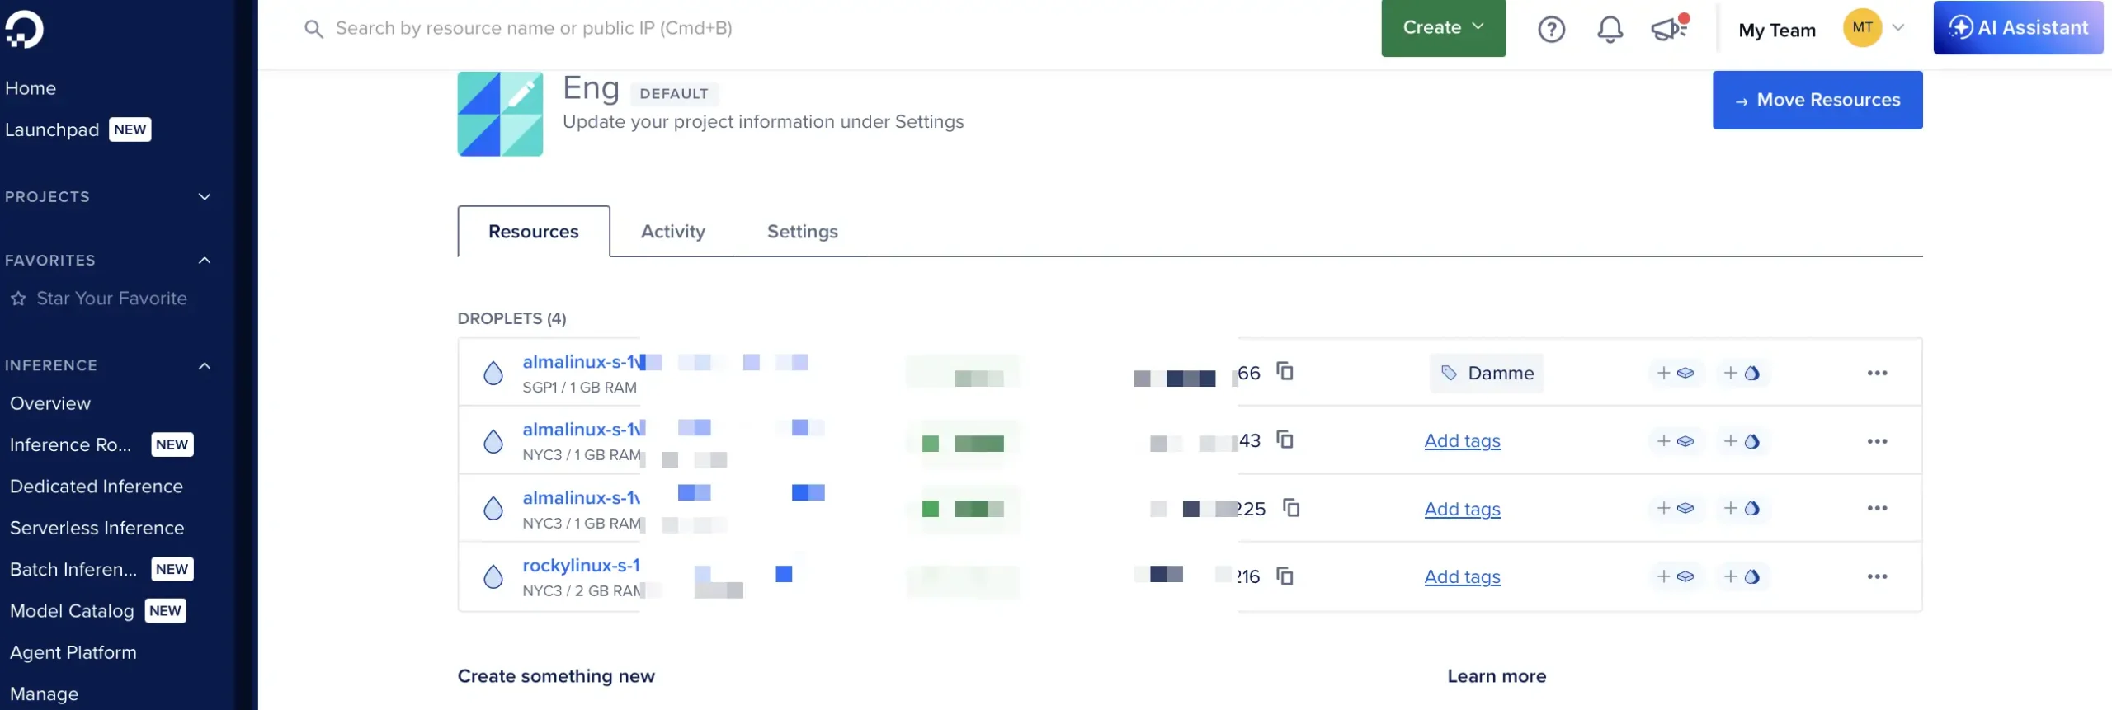Open the notifications bell
The height and width of the screenshot is (710, 2112).
(x=1610, y=30)
